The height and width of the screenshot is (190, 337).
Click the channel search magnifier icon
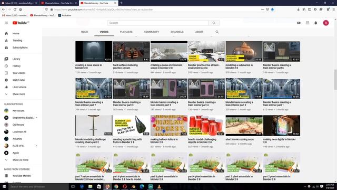click(x=217, y=32)
